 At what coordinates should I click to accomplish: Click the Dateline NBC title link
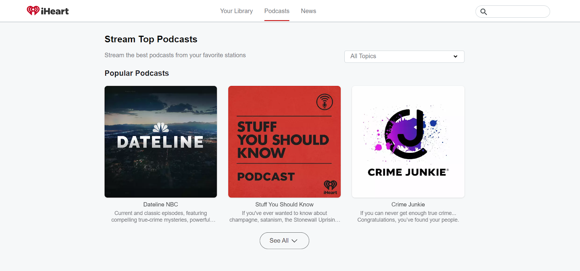click(x=161, y=205)
